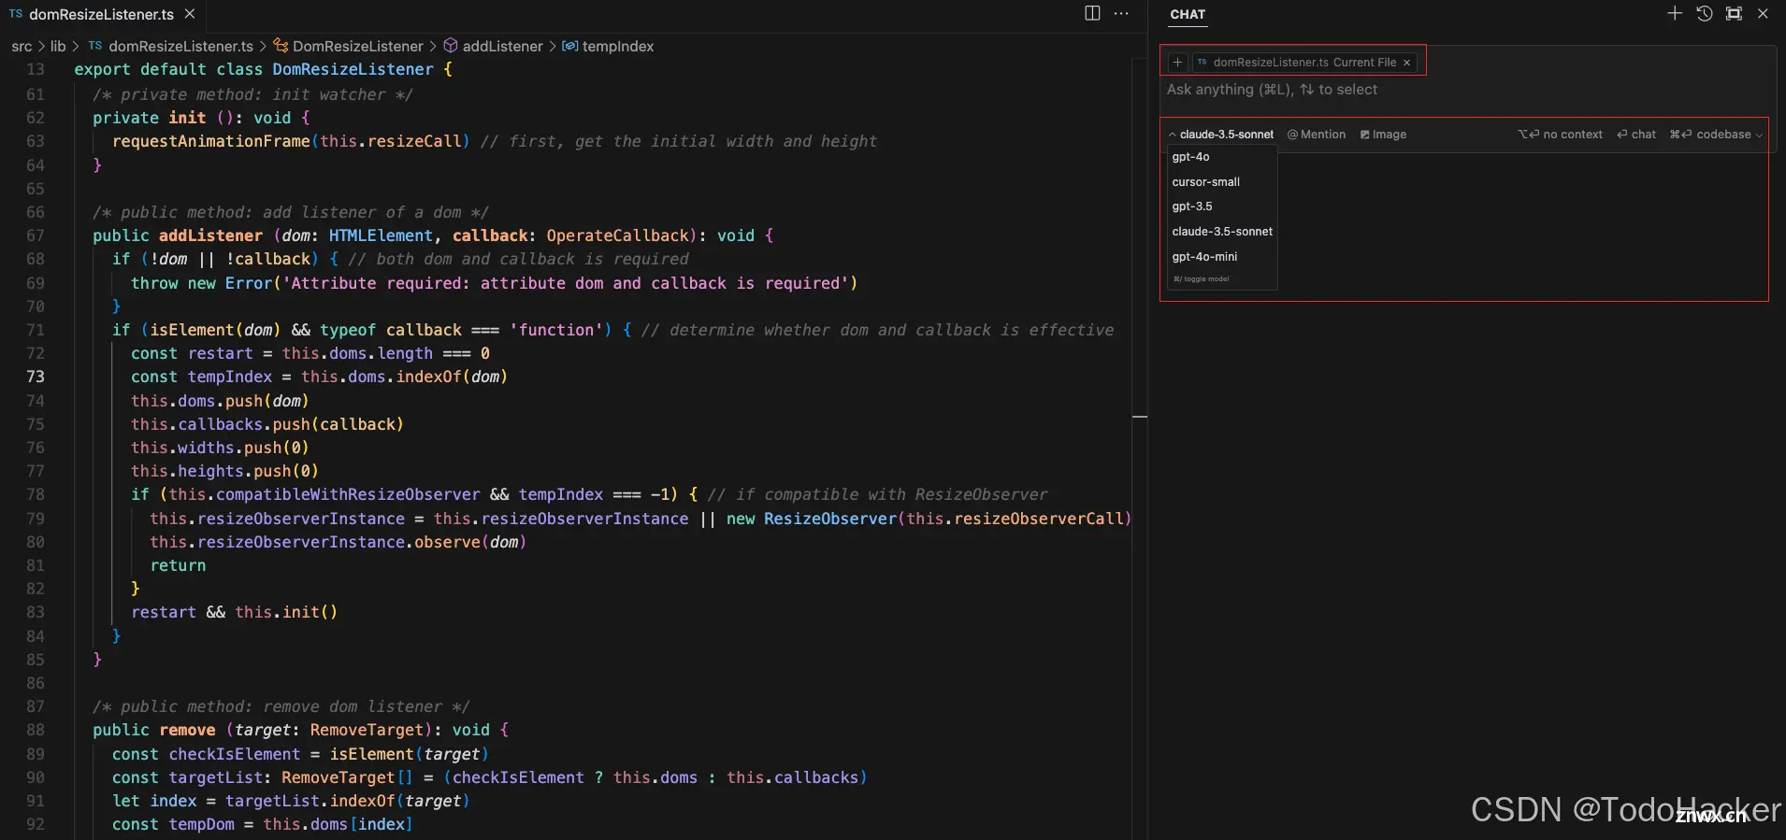Split the editor to the right
Viewport: 1786px width, 840px height.
pos(1092,13)
